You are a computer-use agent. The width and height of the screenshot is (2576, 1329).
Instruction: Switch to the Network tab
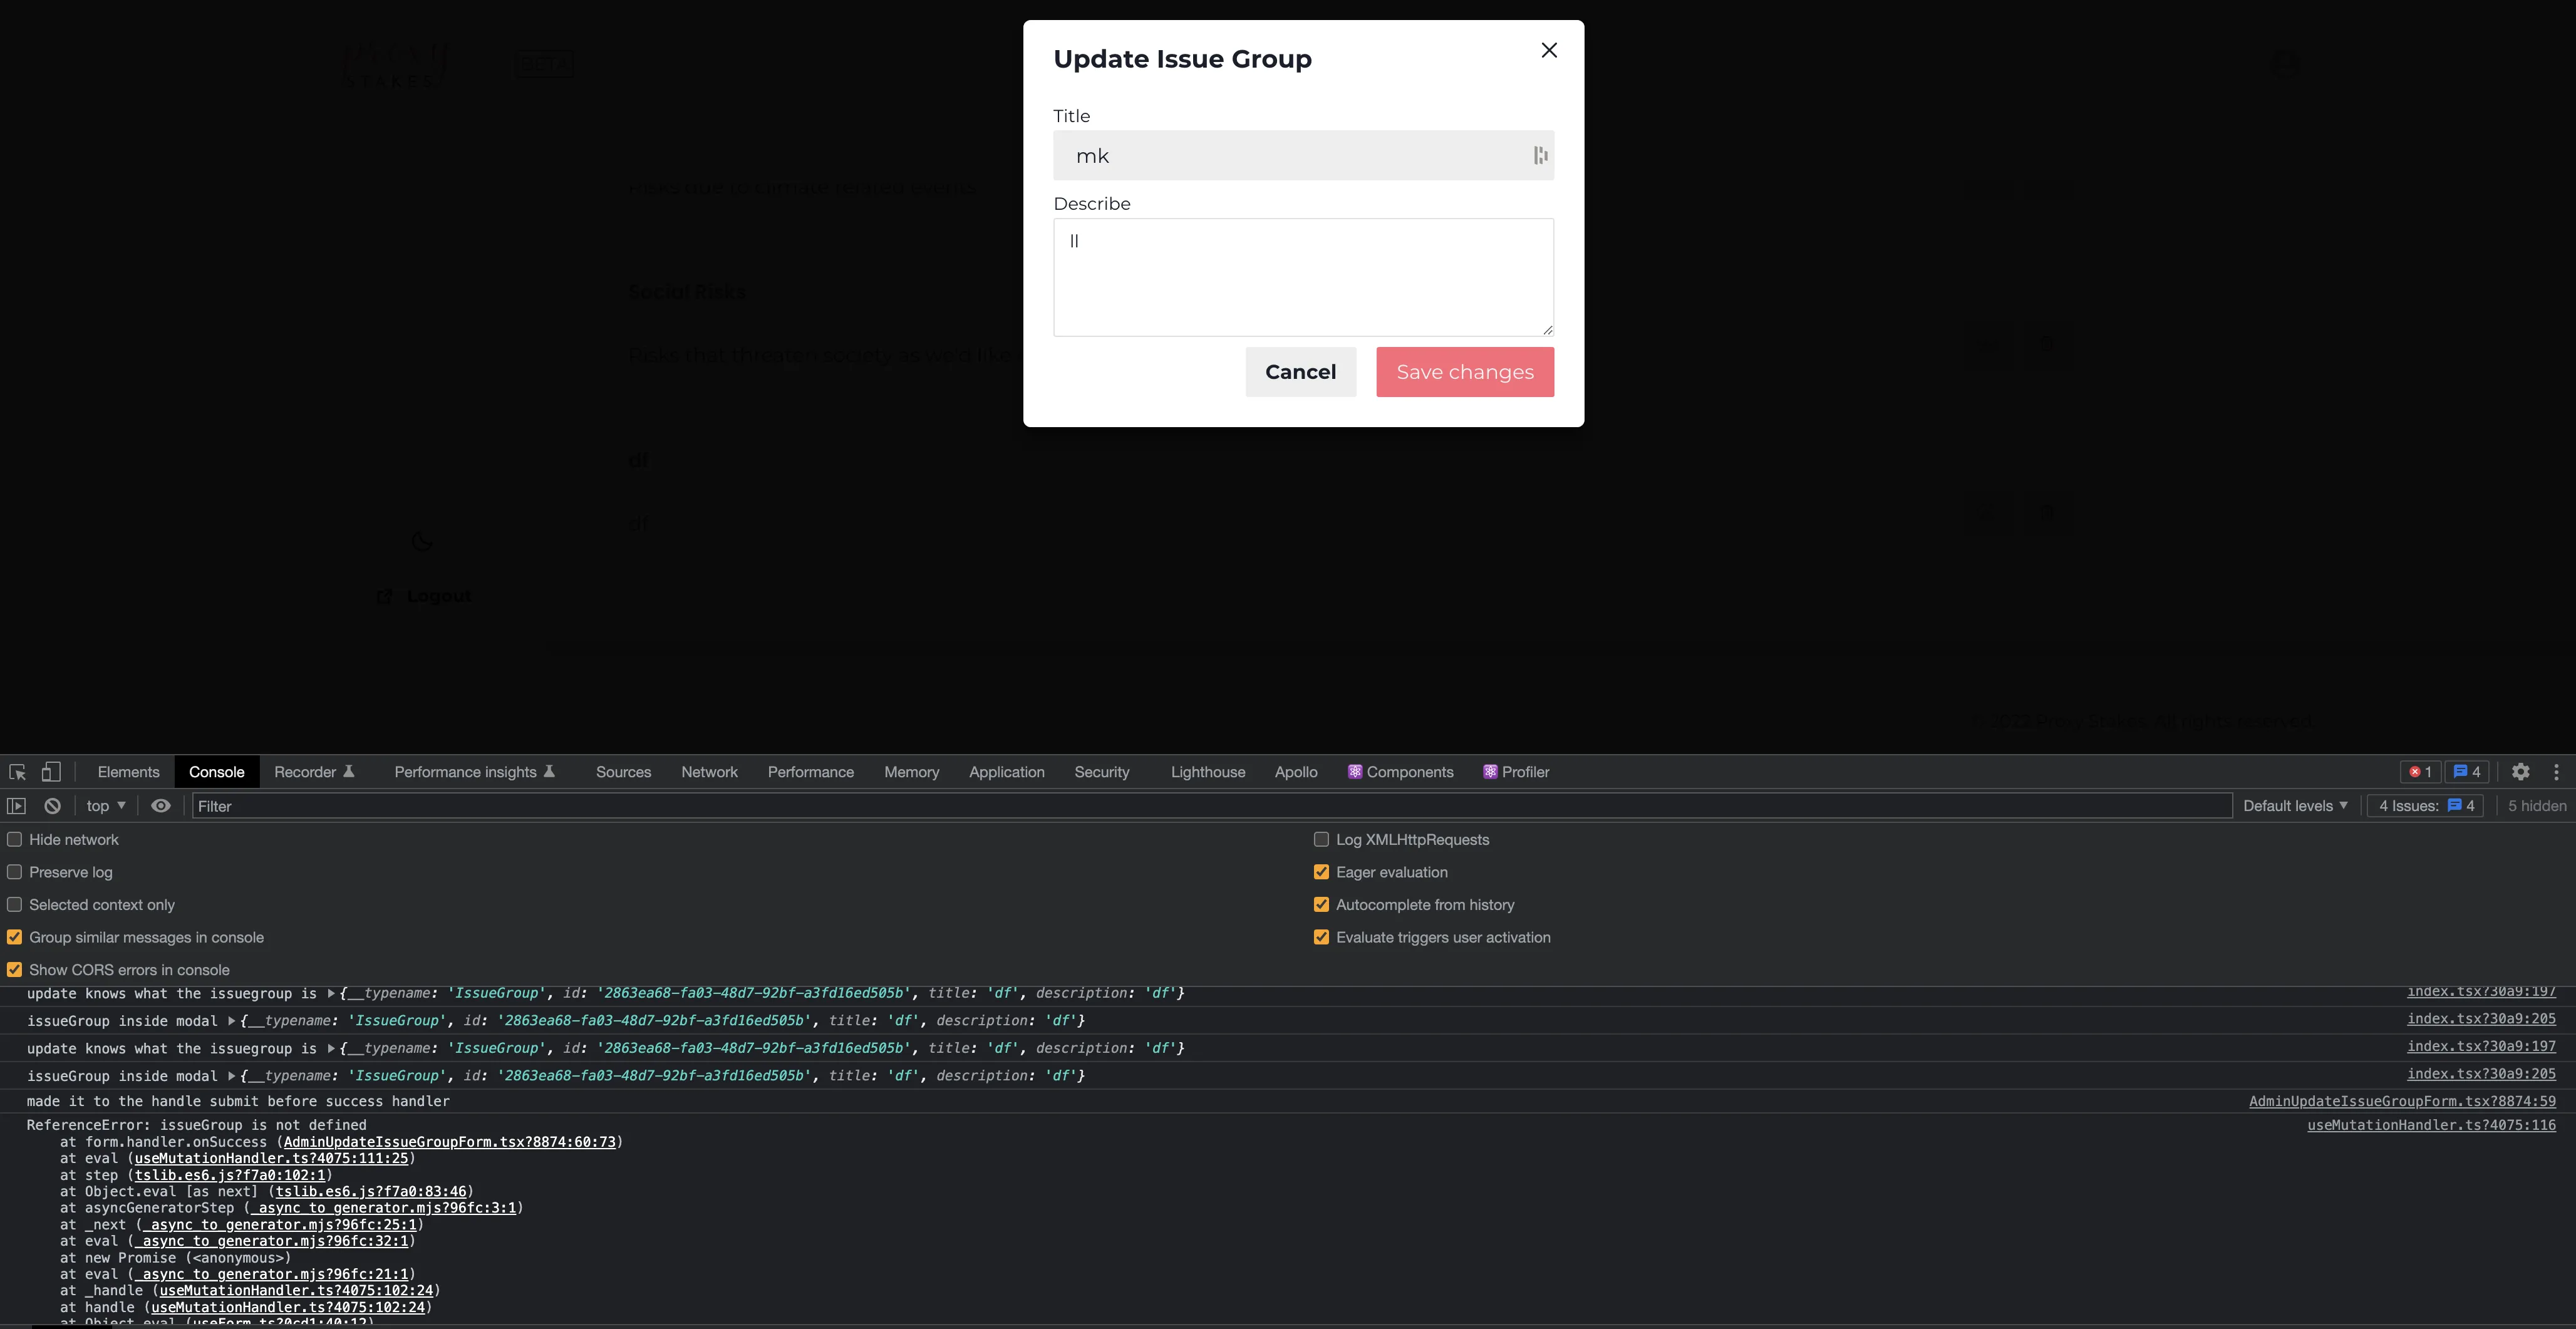click(709, 772)
